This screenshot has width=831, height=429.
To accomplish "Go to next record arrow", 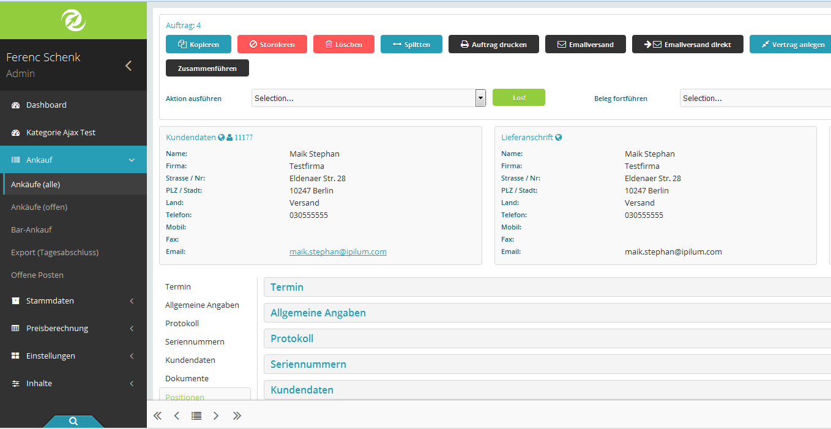I will click(216, 416).
